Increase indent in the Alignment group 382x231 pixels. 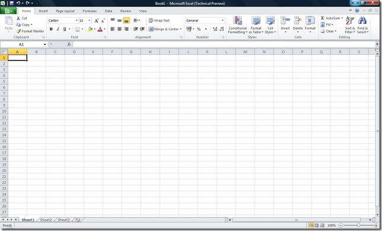142,29
